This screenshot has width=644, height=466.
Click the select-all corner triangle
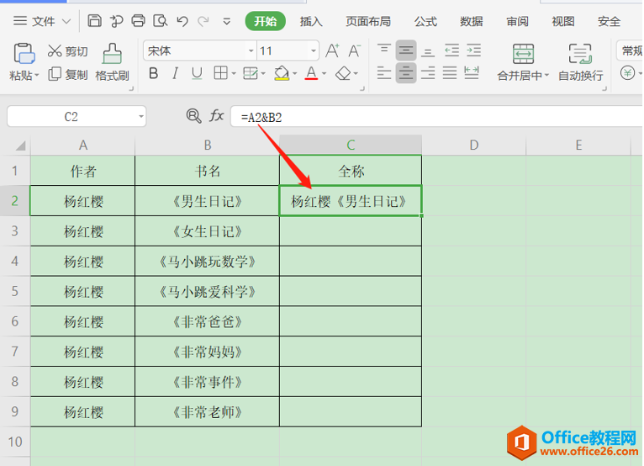[21, 146]
